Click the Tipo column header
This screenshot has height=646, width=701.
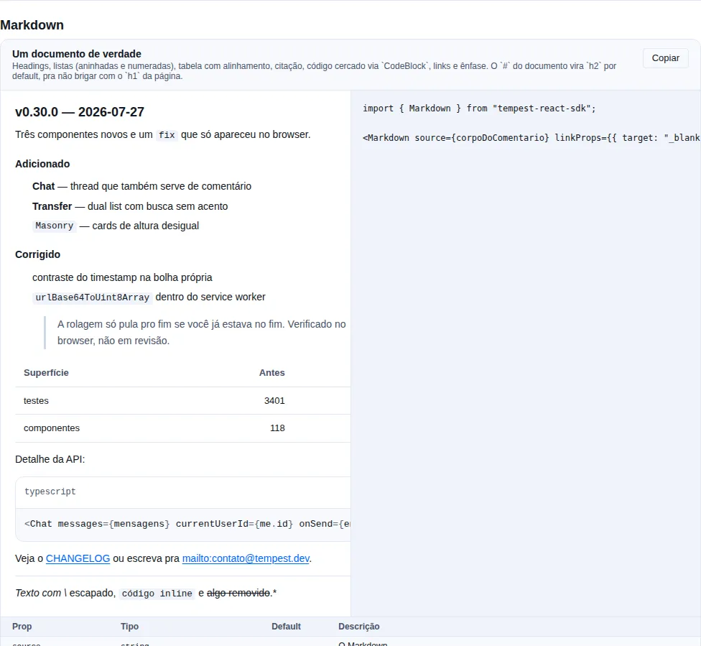pos(130,627)
